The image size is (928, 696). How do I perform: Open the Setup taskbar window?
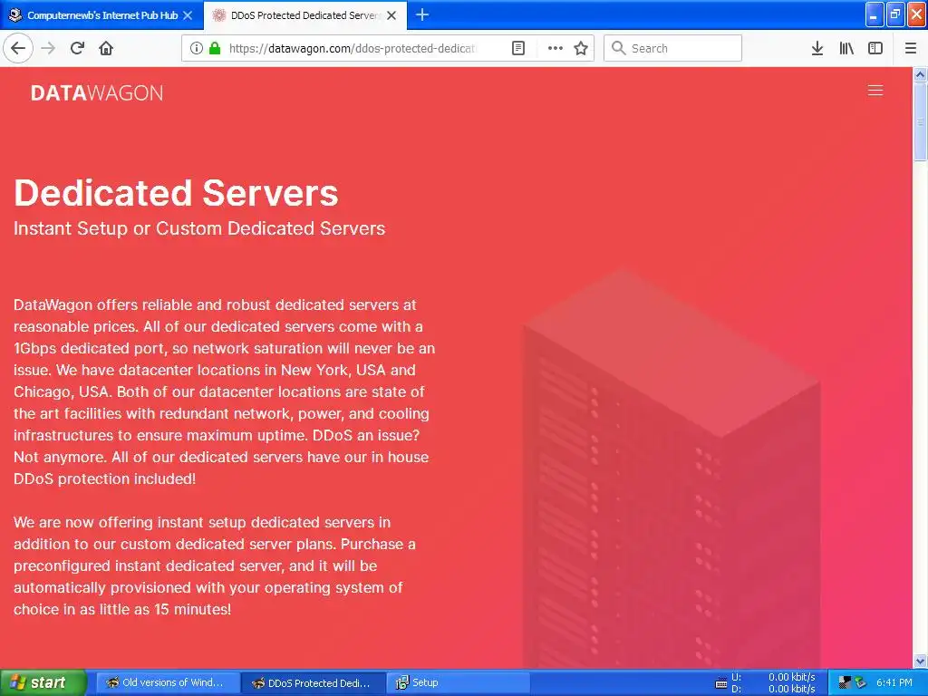tap(458, 682)
